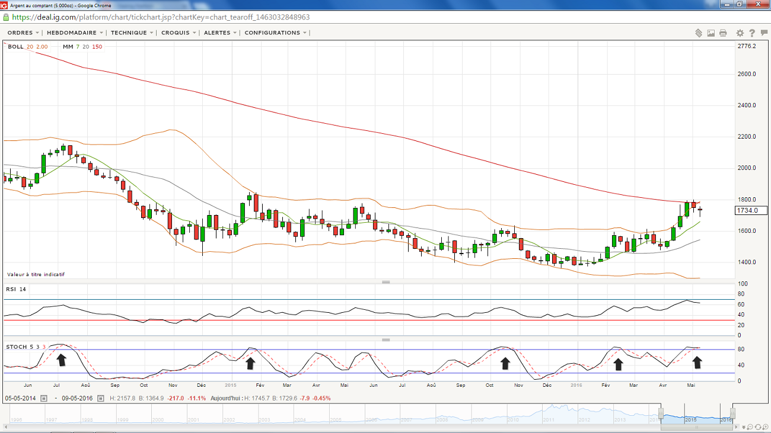Open end date calendar picker
The height and width of the screenshot is (433, 771).
100,398
